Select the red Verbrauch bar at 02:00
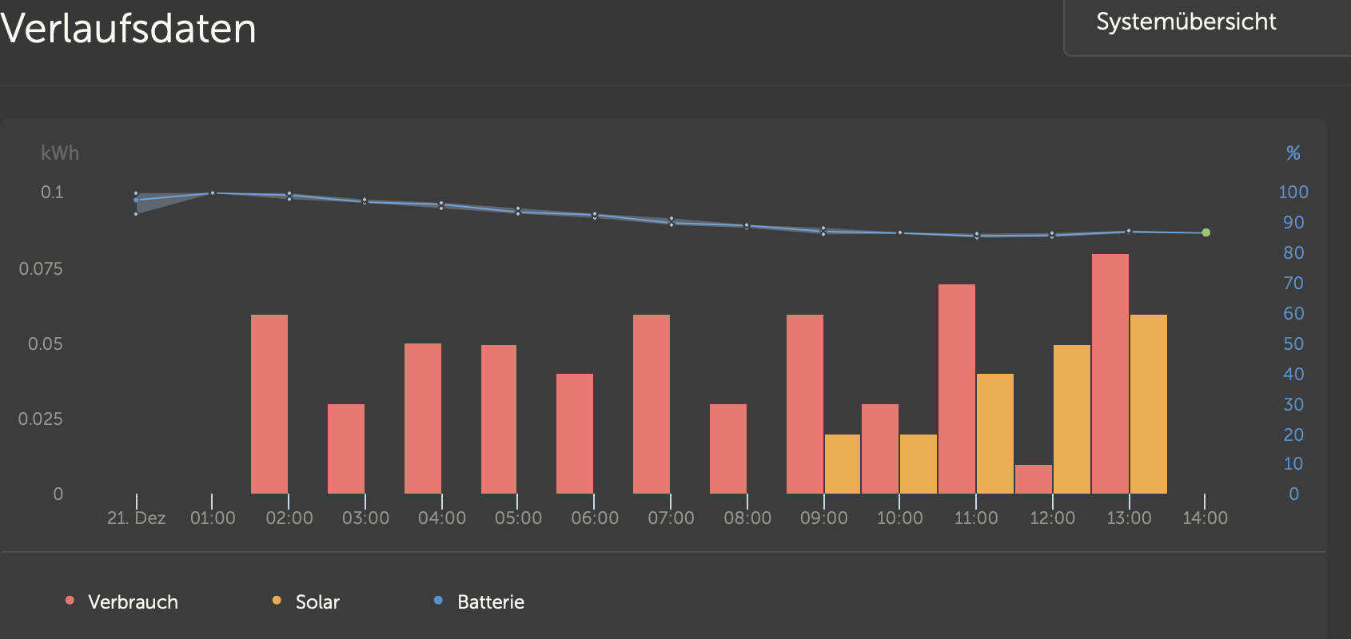 (x=269, y=404)
